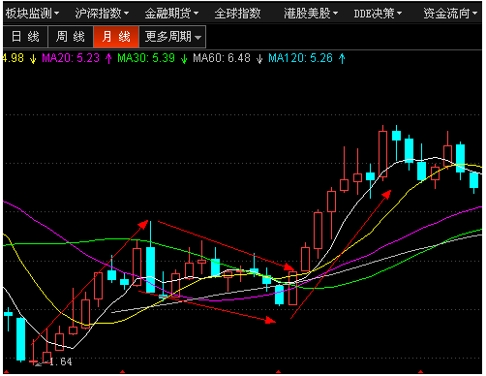486x376 pixels.
Task: Click the red arrowhead on the long downward trendline
Action: pos(270,320)
